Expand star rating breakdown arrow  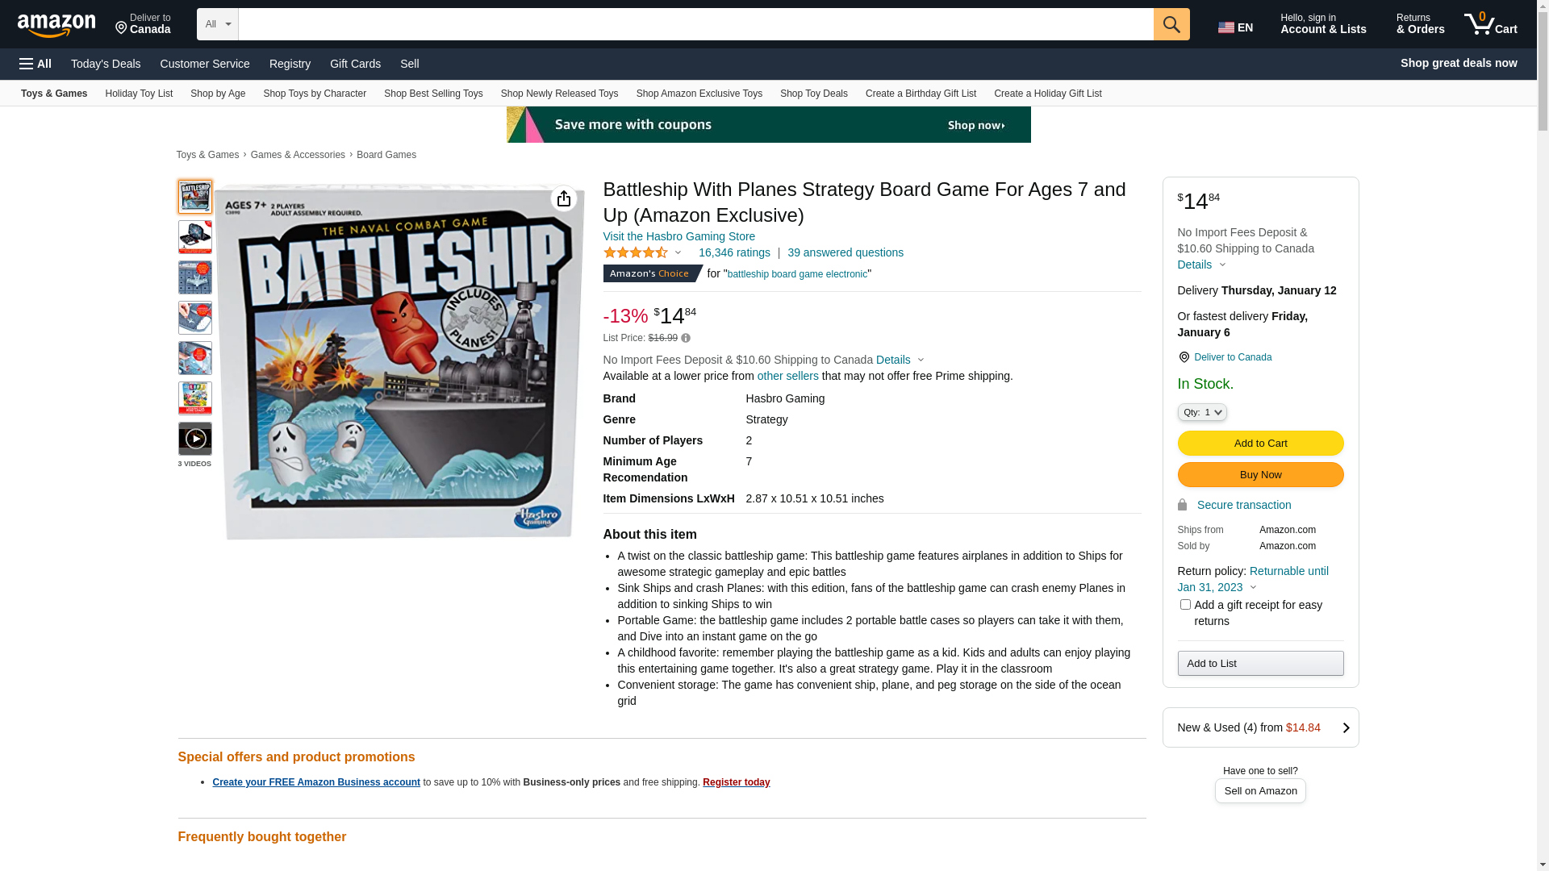coord(678,253)
